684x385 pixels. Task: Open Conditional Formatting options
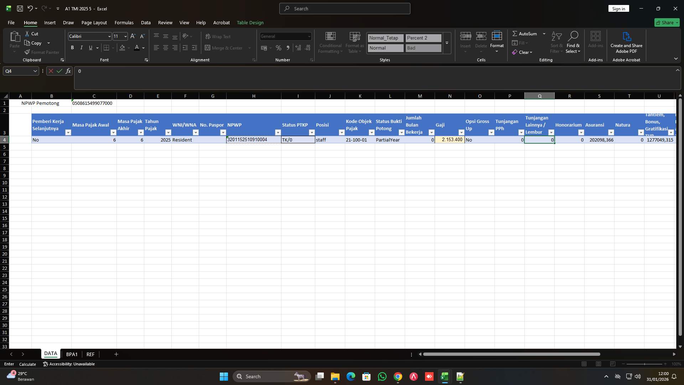(330, 42)
